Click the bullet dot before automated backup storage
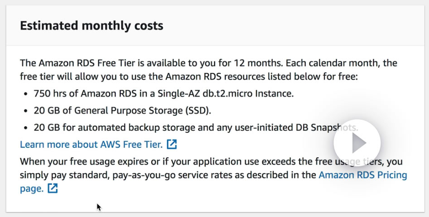Screen dimensions: 429x217 (25, 128)
